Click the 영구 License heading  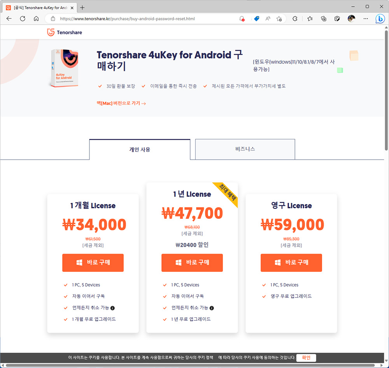point(291,206)
